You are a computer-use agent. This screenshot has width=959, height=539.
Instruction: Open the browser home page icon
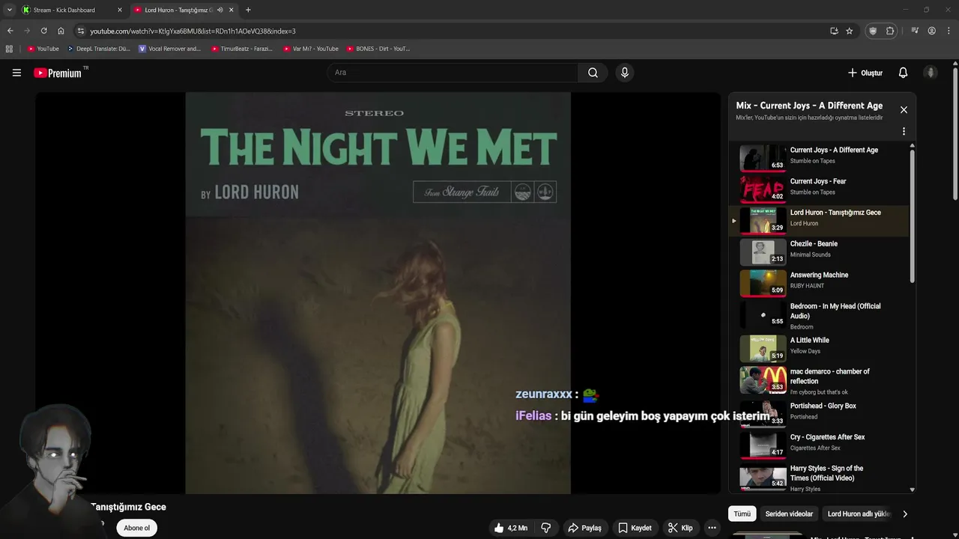tap(61, 31)
